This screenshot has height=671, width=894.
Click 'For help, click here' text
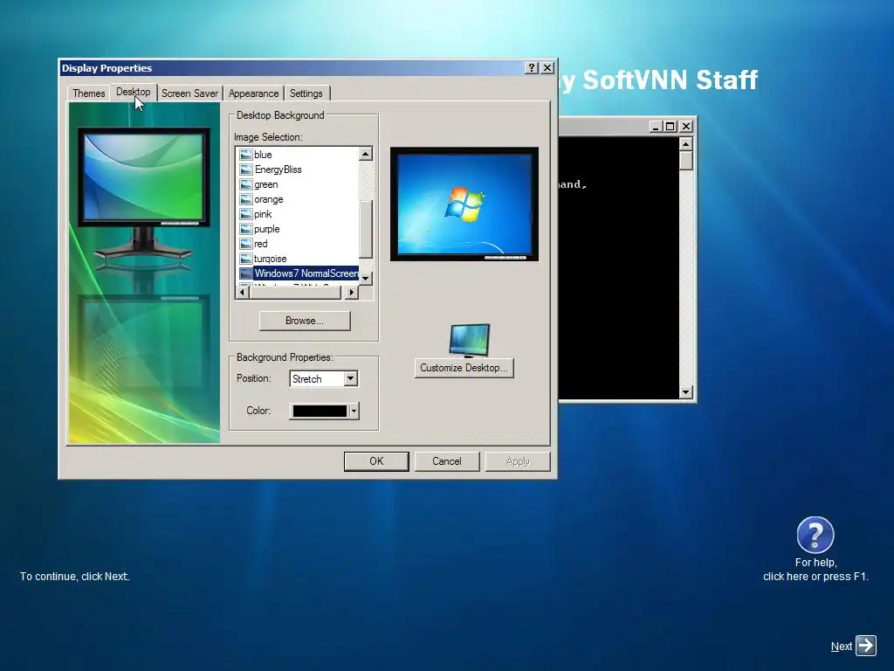[x=816, y=570]
